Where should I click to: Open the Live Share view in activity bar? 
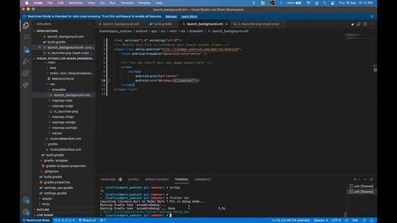point(25,85)
